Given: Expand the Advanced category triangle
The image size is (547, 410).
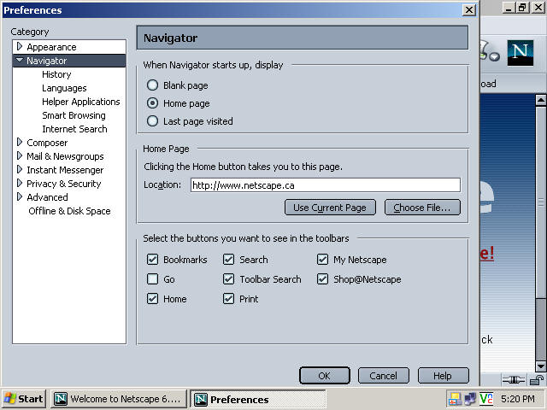Looking at the screenshot, I should 20,196.
